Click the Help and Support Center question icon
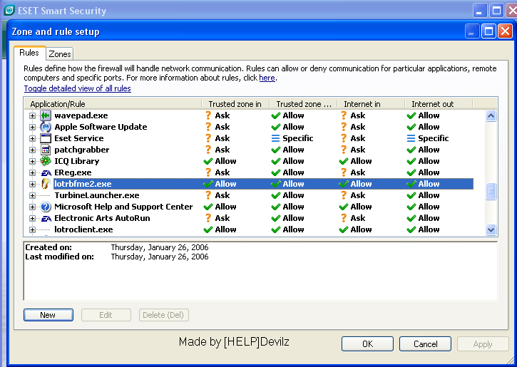The height and width of the screenshot is (367, 517). [x=46, y=207]
